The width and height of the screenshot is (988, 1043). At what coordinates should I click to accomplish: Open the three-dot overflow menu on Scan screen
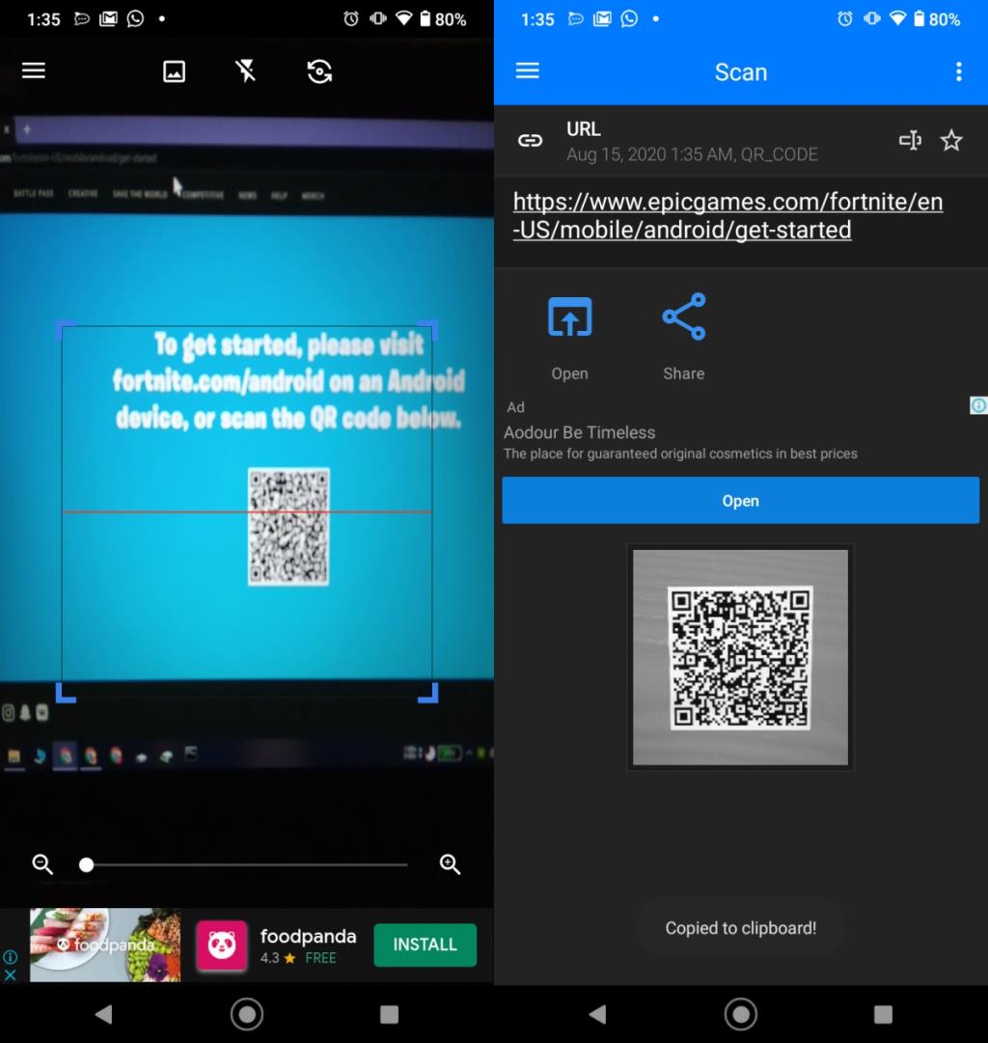(x=959, y=71)
